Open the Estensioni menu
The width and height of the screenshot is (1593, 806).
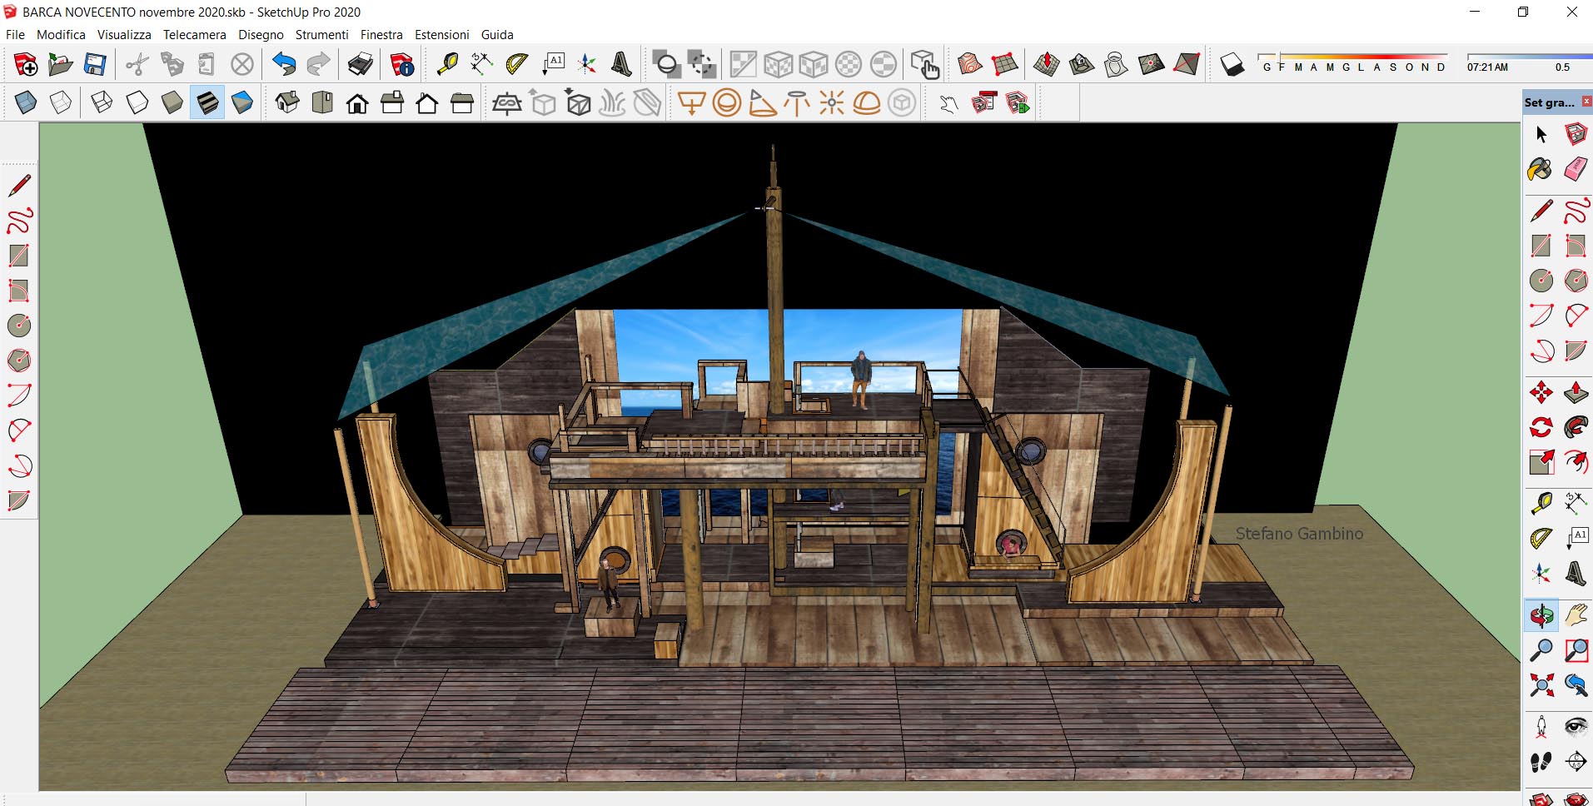click(441, 35)
